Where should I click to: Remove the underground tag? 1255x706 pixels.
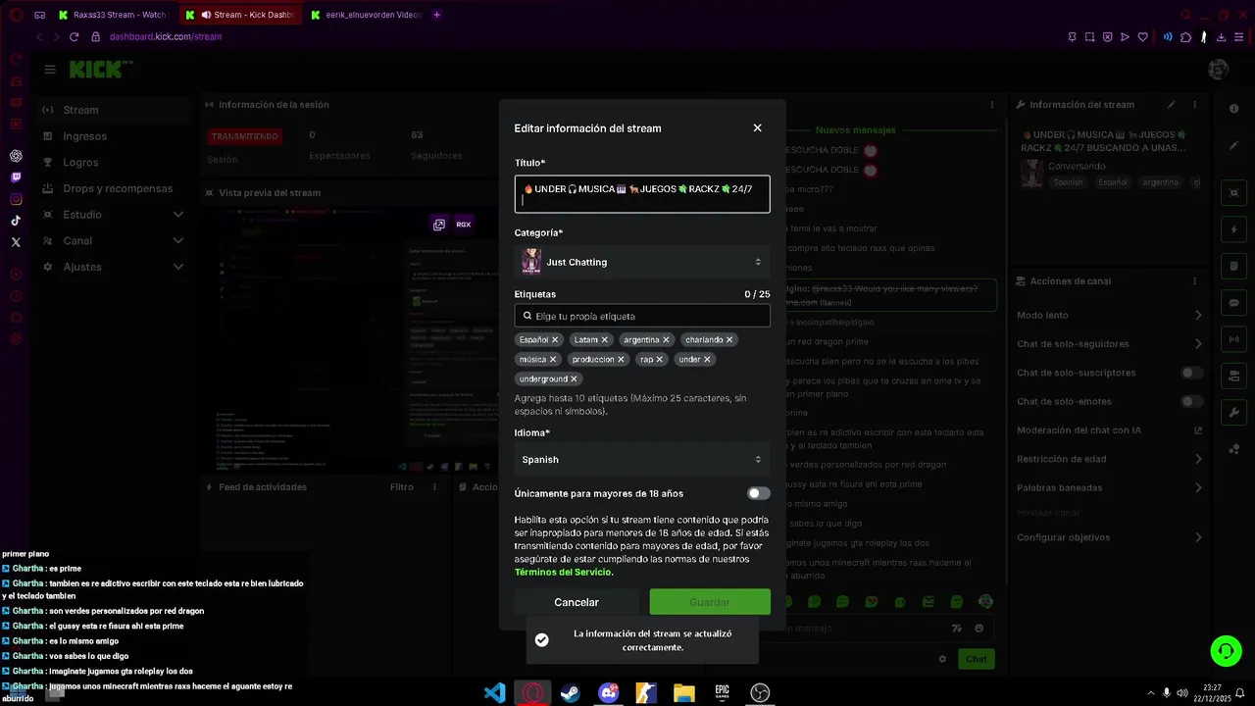[575, 378]
